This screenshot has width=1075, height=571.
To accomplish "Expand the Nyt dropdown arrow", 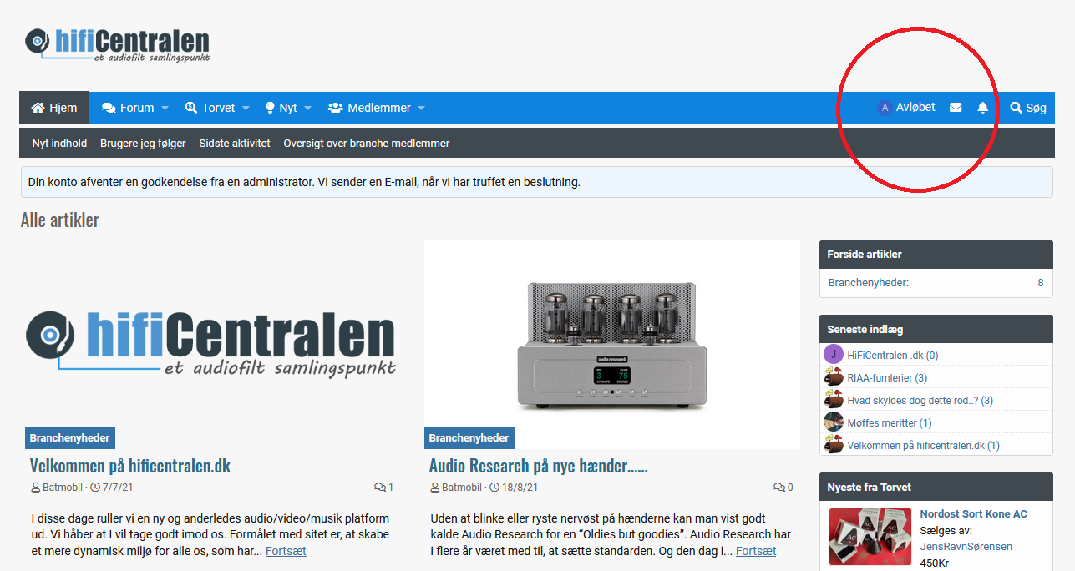I will (x=307, y=109).
